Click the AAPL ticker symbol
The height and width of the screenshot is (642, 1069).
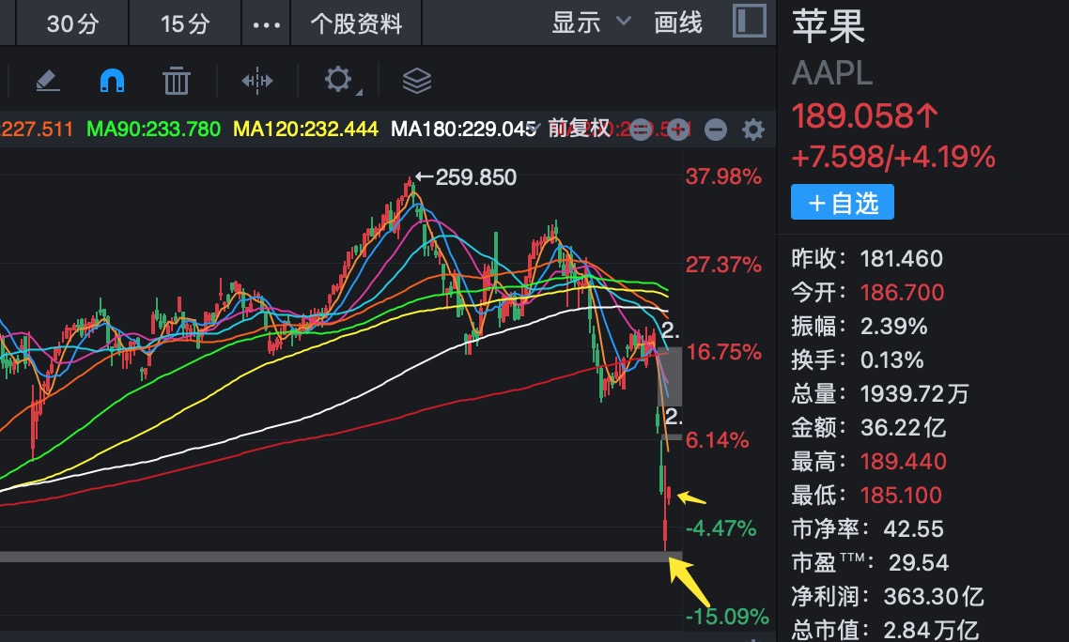831,73
